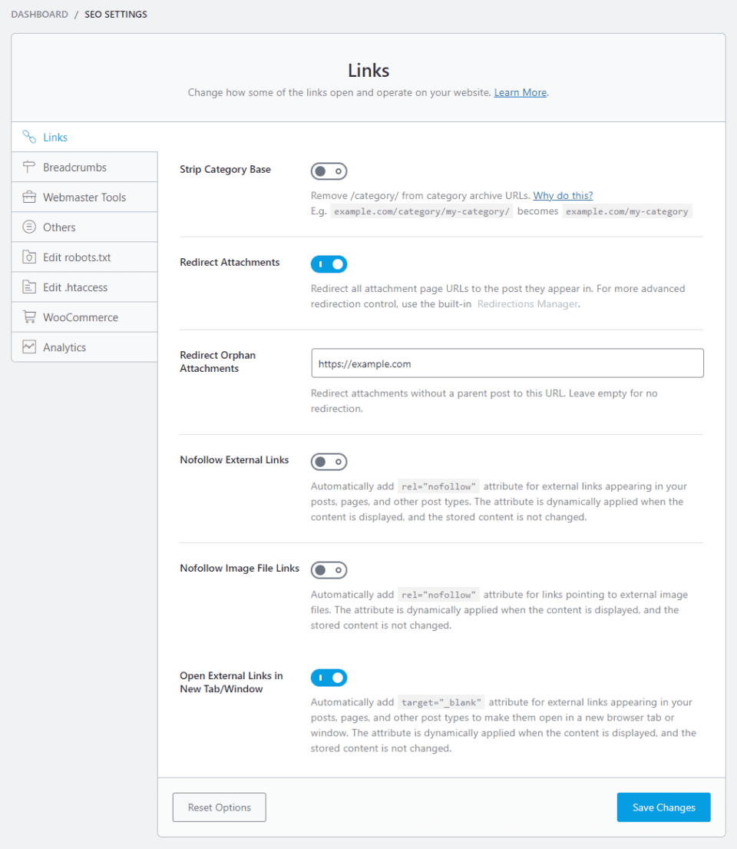The image size is (737, 849).
Task: Click inside the Redirect Orphan Attachments URL field
Action: [507, 363]
